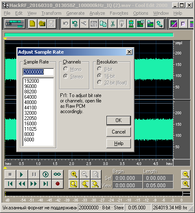Click Help button in the dialog
The height and width of the screenshot is (213, 195).
click(x=119, y=143)
